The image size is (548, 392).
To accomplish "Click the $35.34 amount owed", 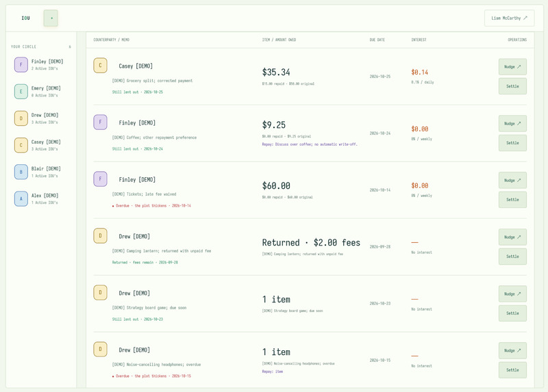I will pyautogui.click(x=276, y=73).
